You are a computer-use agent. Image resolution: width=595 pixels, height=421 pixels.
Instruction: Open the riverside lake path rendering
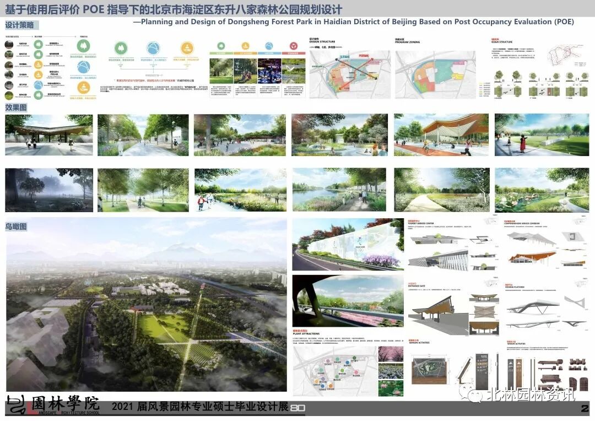pyautogui.click(x=339, y=190)
